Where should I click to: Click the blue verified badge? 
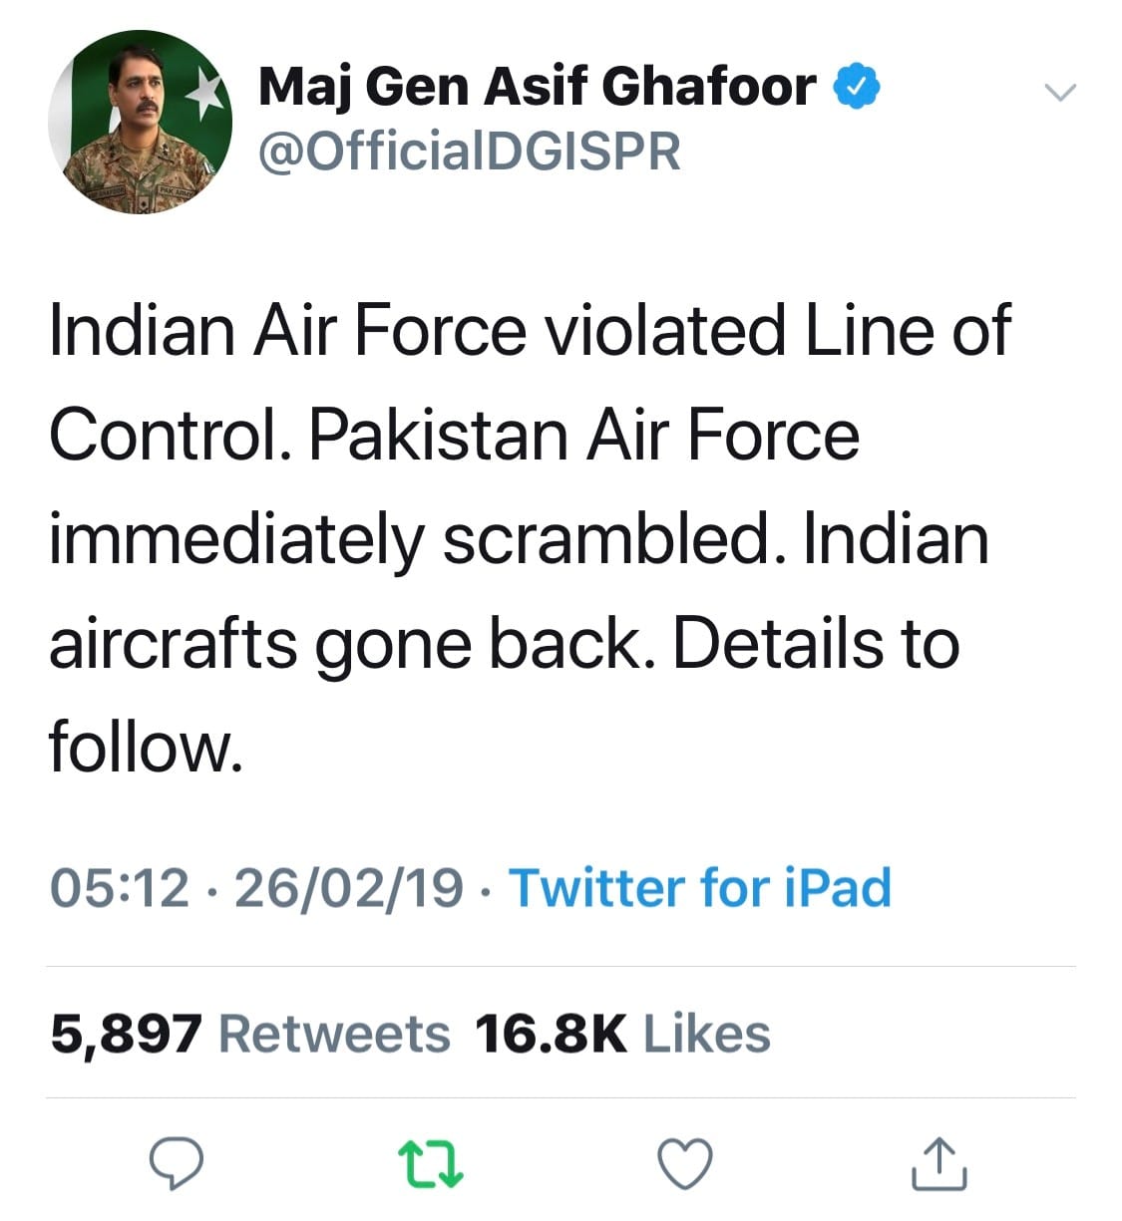click(x=856, y=87)
